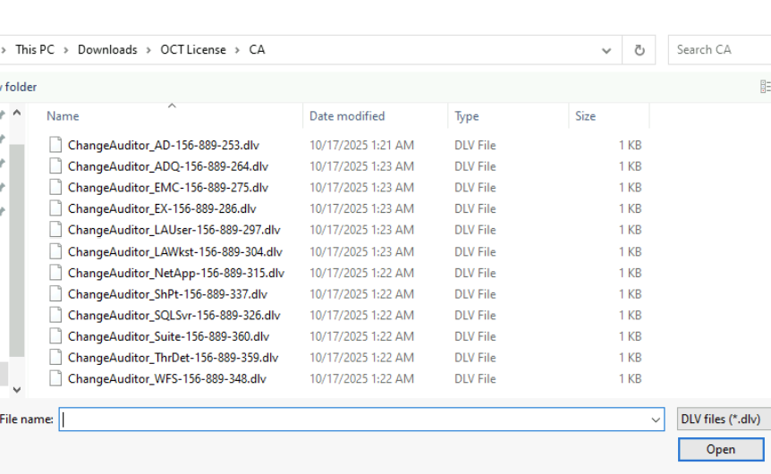Select ChangeAuditor_Suite-156-889-360.dlv file icon

55,336
